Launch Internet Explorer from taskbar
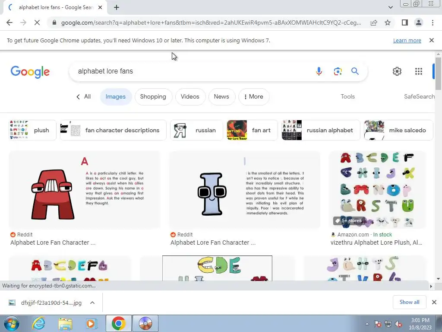 [38, 323]
